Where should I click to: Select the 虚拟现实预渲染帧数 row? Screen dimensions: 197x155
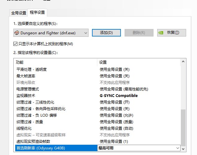tap(98, 142)
